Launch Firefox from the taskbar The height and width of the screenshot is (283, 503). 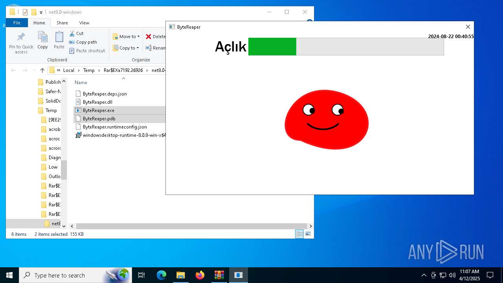[x=200, y=275]
